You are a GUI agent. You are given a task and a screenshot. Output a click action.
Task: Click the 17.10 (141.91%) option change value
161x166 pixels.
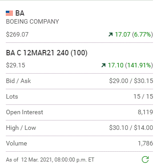(x=130, y=65)
